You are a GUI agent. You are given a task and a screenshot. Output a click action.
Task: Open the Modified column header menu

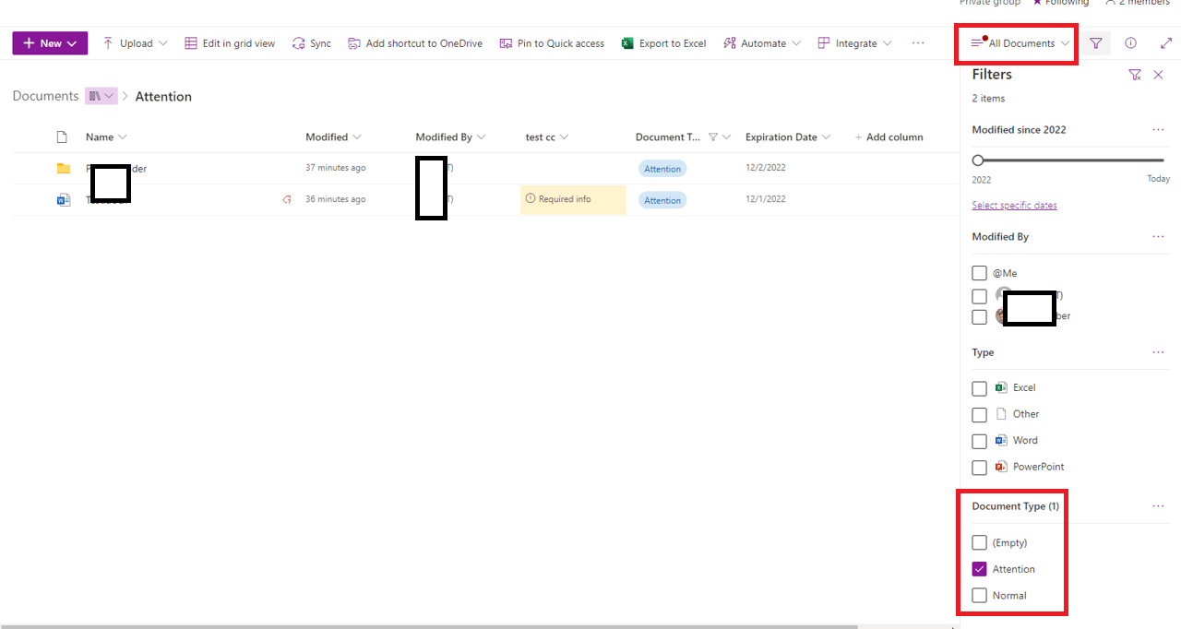point(334,137)
